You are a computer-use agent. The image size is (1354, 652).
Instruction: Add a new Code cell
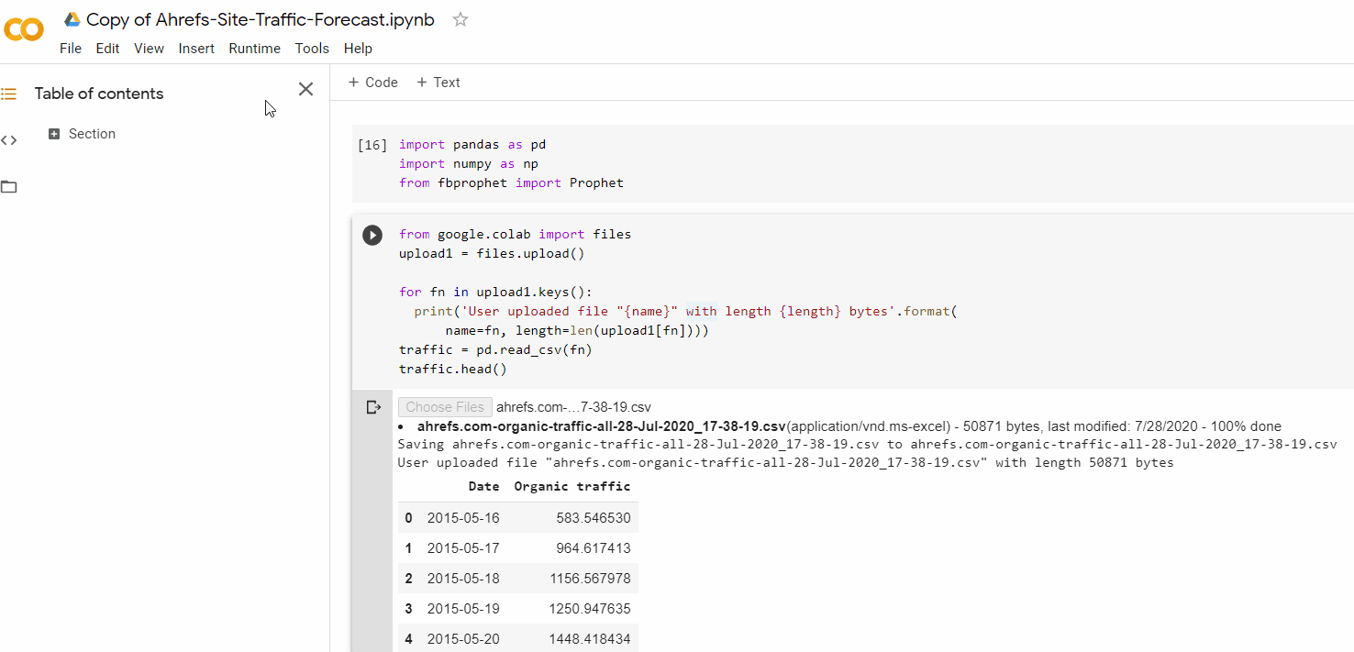point(373,83)
